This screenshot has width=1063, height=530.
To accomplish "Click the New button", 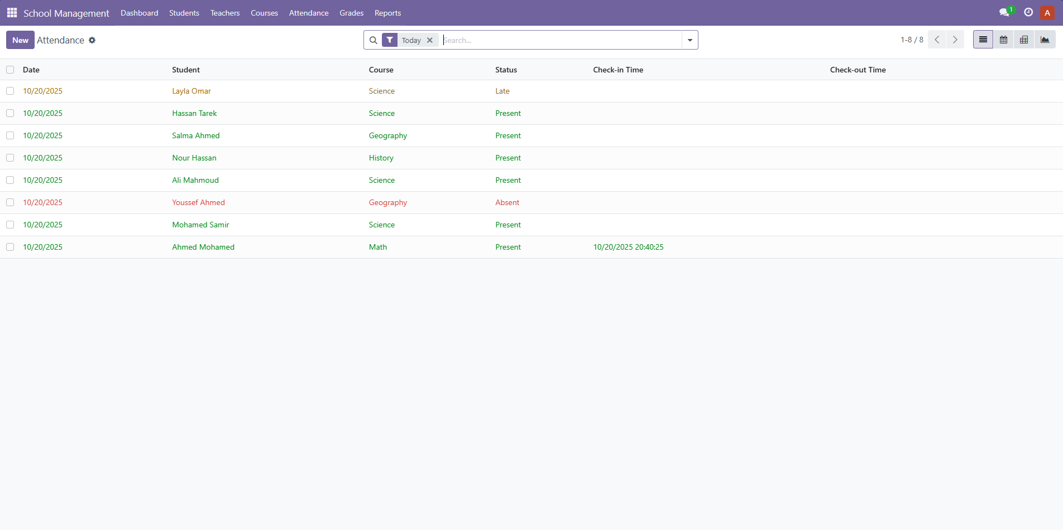I will [x=20, y=40].
